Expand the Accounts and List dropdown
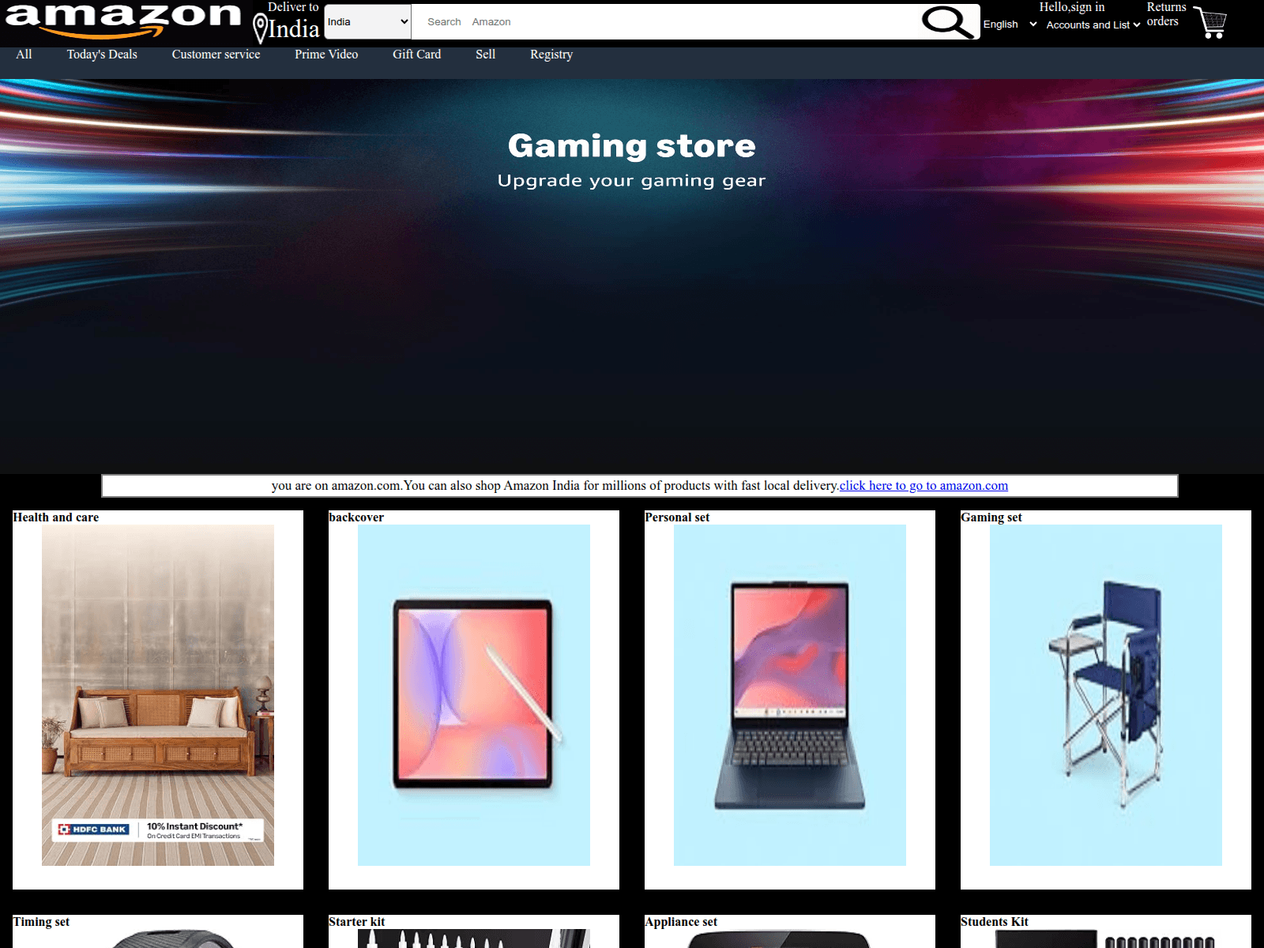1264x948 pixels. (x=1093, y=25)
